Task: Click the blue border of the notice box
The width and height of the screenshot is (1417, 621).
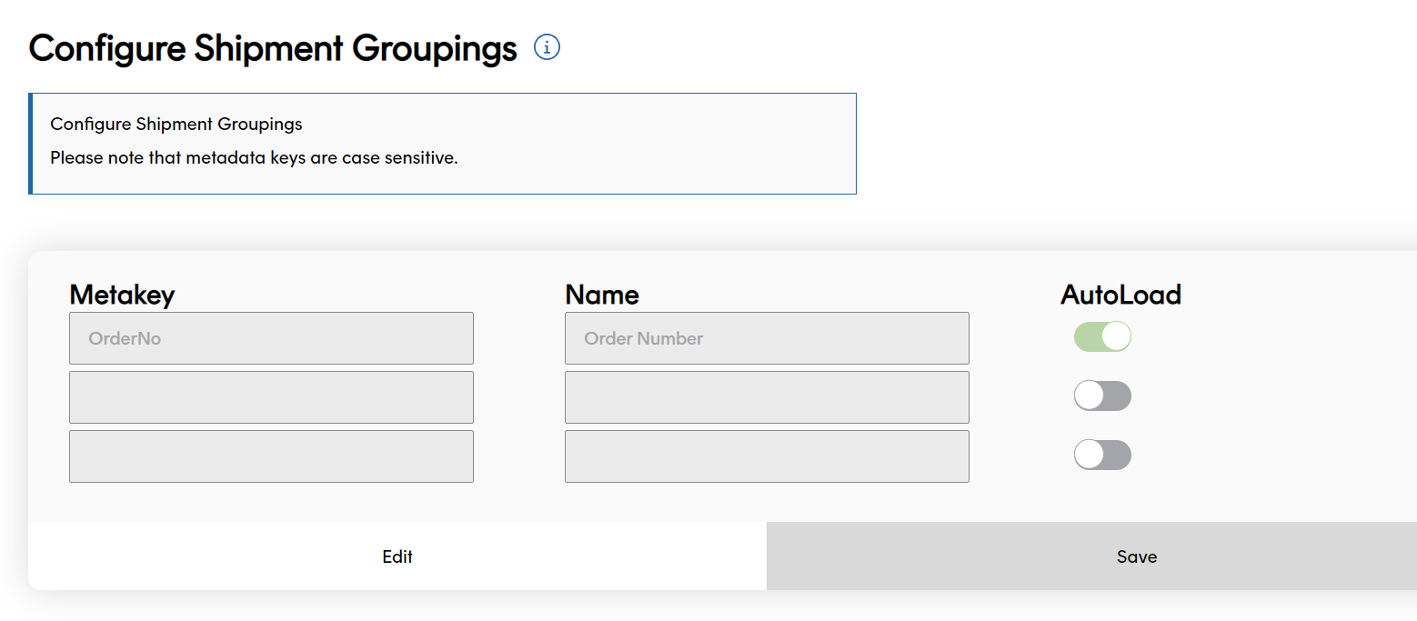Action: click(x=31, y=143)
